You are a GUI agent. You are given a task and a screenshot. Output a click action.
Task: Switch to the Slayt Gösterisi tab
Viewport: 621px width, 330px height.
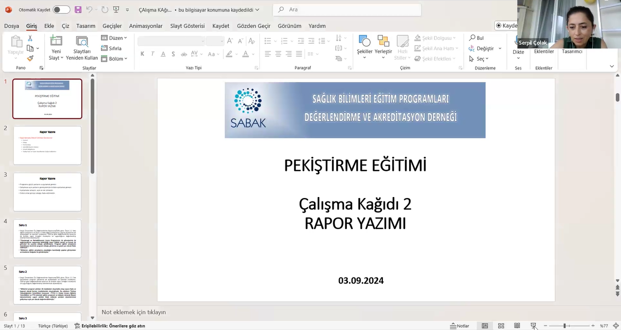187,26
